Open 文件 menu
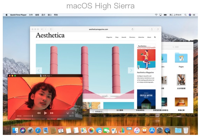Image resolution: width=200 pixels, height=137 pixels. [31, 15]
